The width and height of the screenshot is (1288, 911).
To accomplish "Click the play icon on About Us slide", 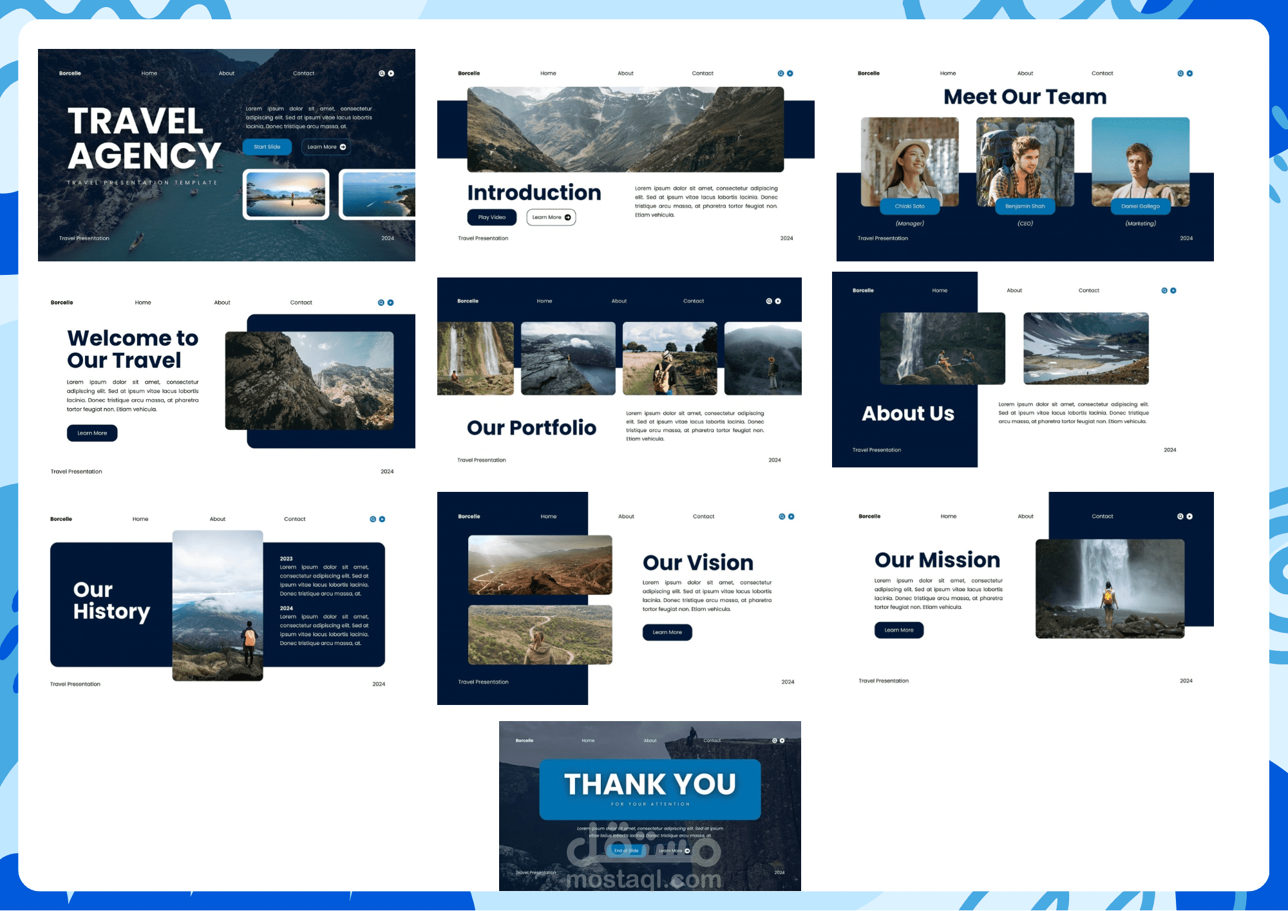I will (x=1173, y=290).
